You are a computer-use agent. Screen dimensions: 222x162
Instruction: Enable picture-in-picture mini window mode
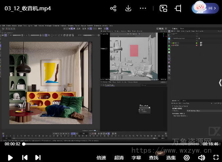[x=163, y=8]
